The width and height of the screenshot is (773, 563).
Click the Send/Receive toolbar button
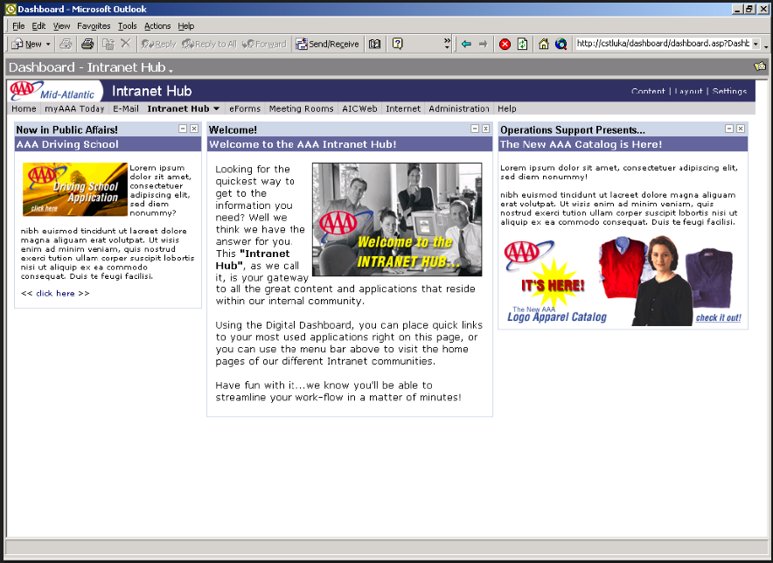click(x=327, y=44)
